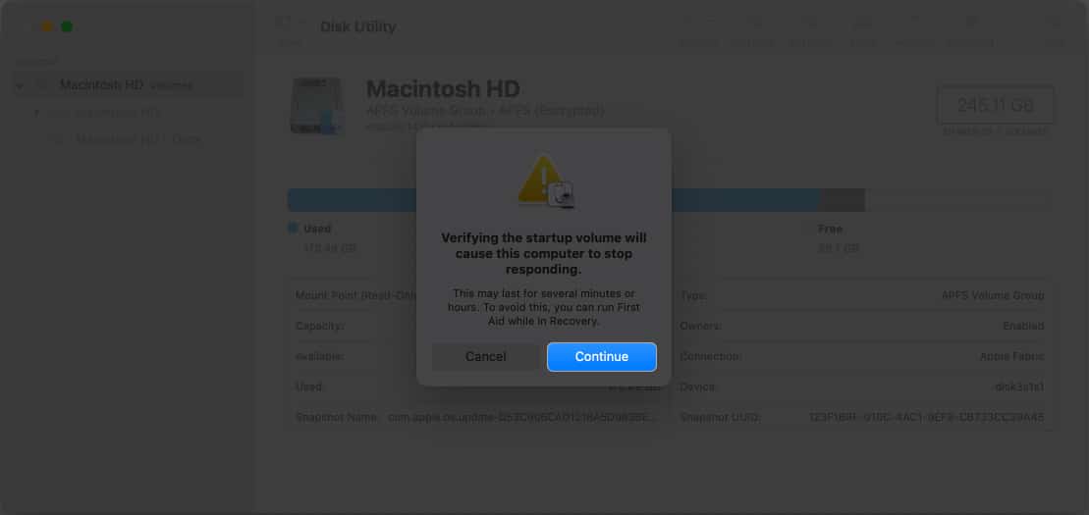The width and height of the screenshot is (1089, 515).
Task: Expand the Macintosh HD snapshot row triangle
Action: tap(36, 113)
